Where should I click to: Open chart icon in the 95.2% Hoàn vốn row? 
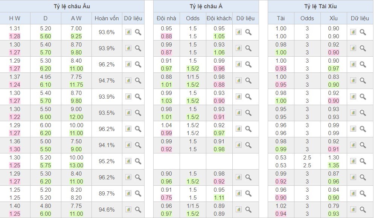coord(128,161)
